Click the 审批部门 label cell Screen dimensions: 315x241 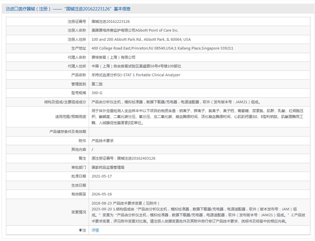pos(47,167)
